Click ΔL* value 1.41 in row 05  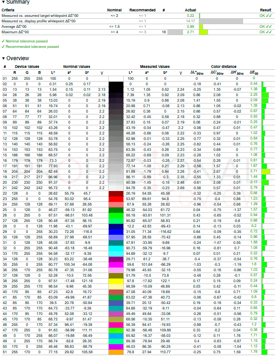coord(197,100)
